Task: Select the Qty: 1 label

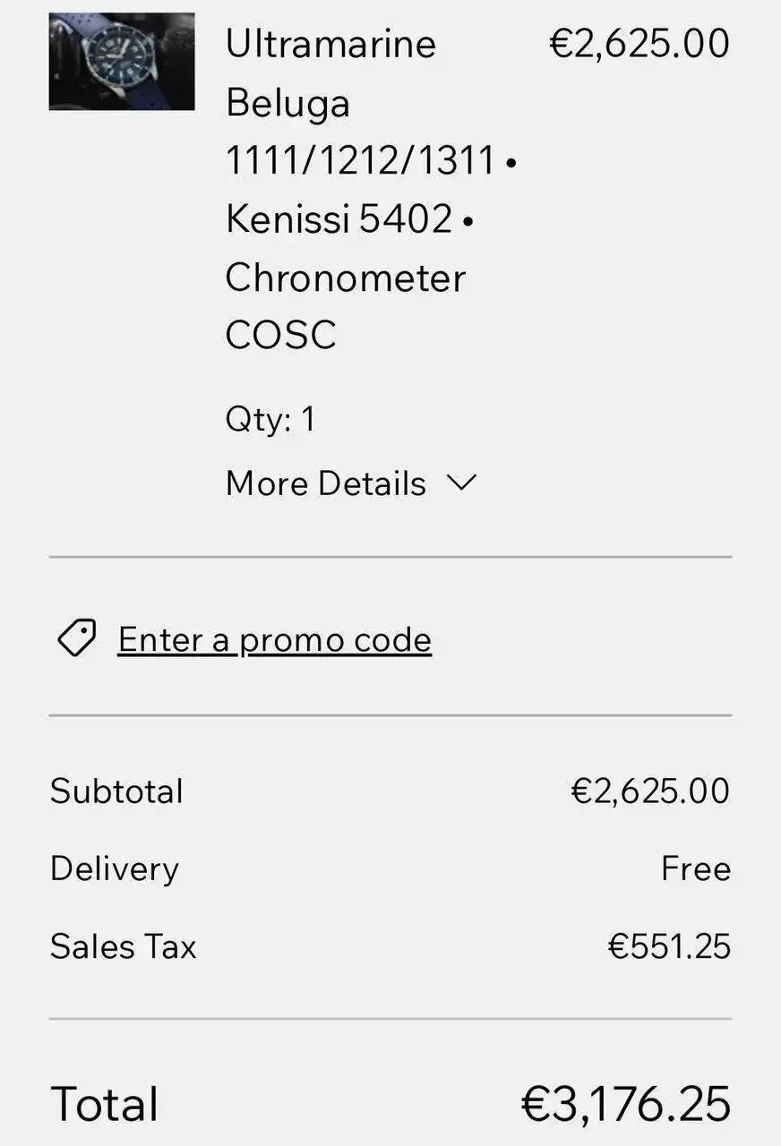Action: 270,420
